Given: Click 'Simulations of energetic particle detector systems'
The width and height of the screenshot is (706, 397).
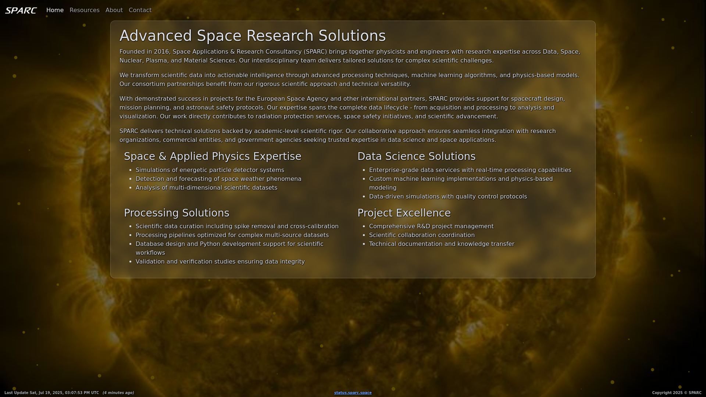Looking at the screenshot, I should pos(210,170).
